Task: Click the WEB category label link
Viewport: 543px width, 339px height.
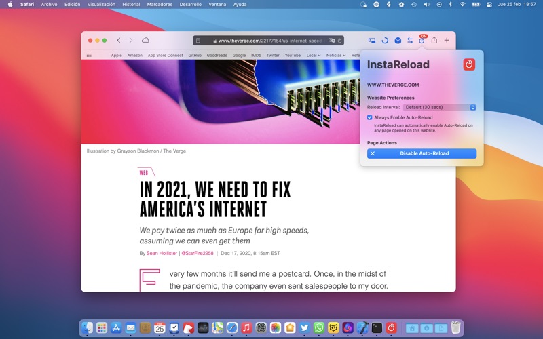Action: [144, 173]
